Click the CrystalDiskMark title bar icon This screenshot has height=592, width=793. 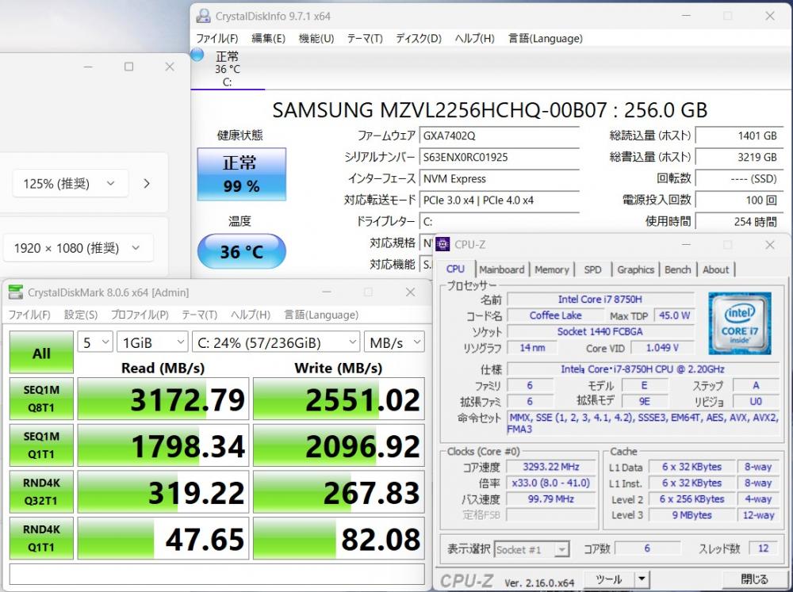click(x=16, y=292)
